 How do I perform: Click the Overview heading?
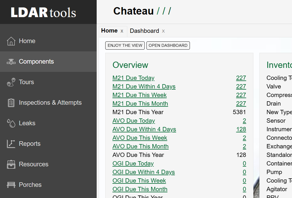tap(130, 65)
